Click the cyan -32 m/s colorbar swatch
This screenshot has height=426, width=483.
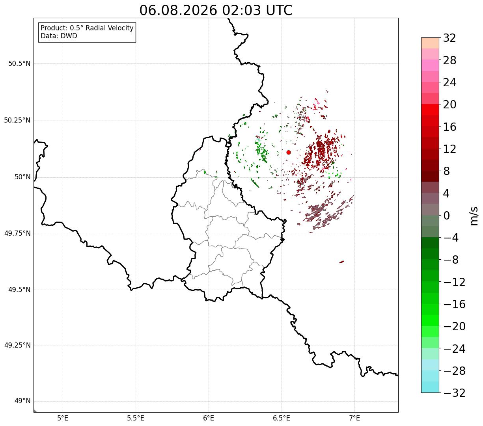click(430, 387)
